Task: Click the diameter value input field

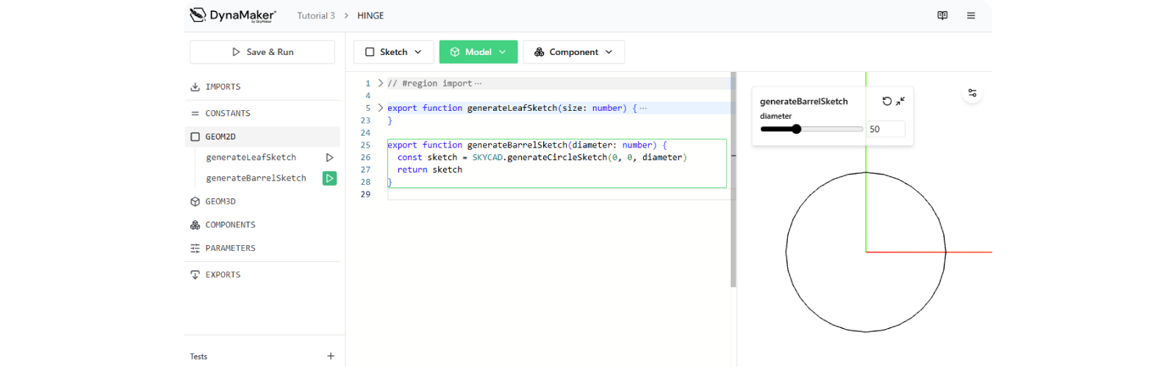Action: 885,129
